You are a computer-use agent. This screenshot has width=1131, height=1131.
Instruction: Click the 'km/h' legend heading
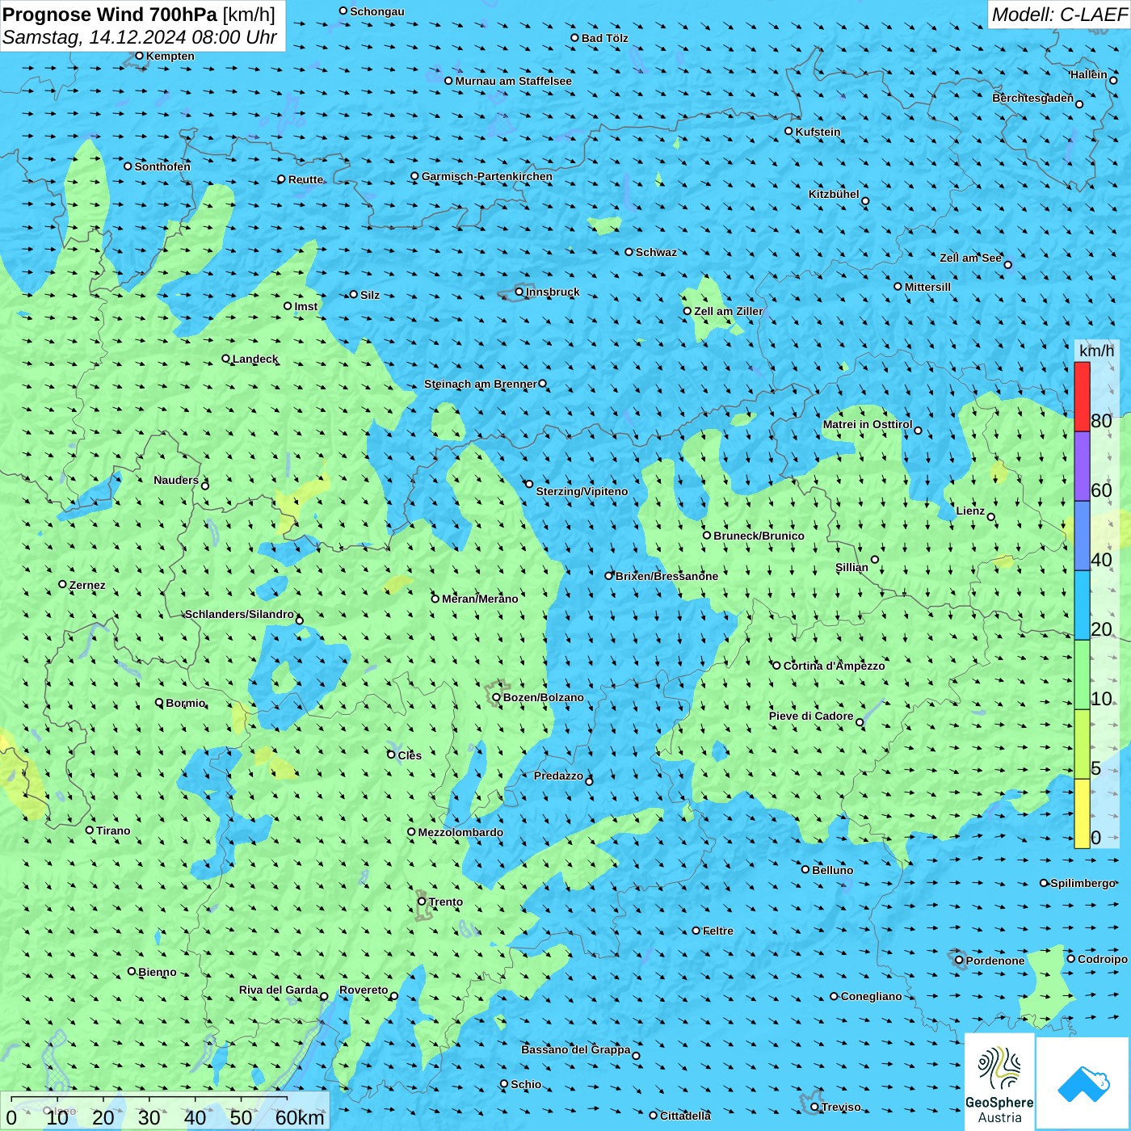(1096, 351)
